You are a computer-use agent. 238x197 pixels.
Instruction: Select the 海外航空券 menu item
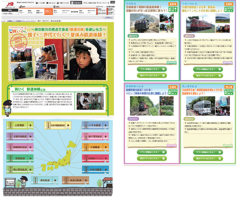tap(75, 12)
